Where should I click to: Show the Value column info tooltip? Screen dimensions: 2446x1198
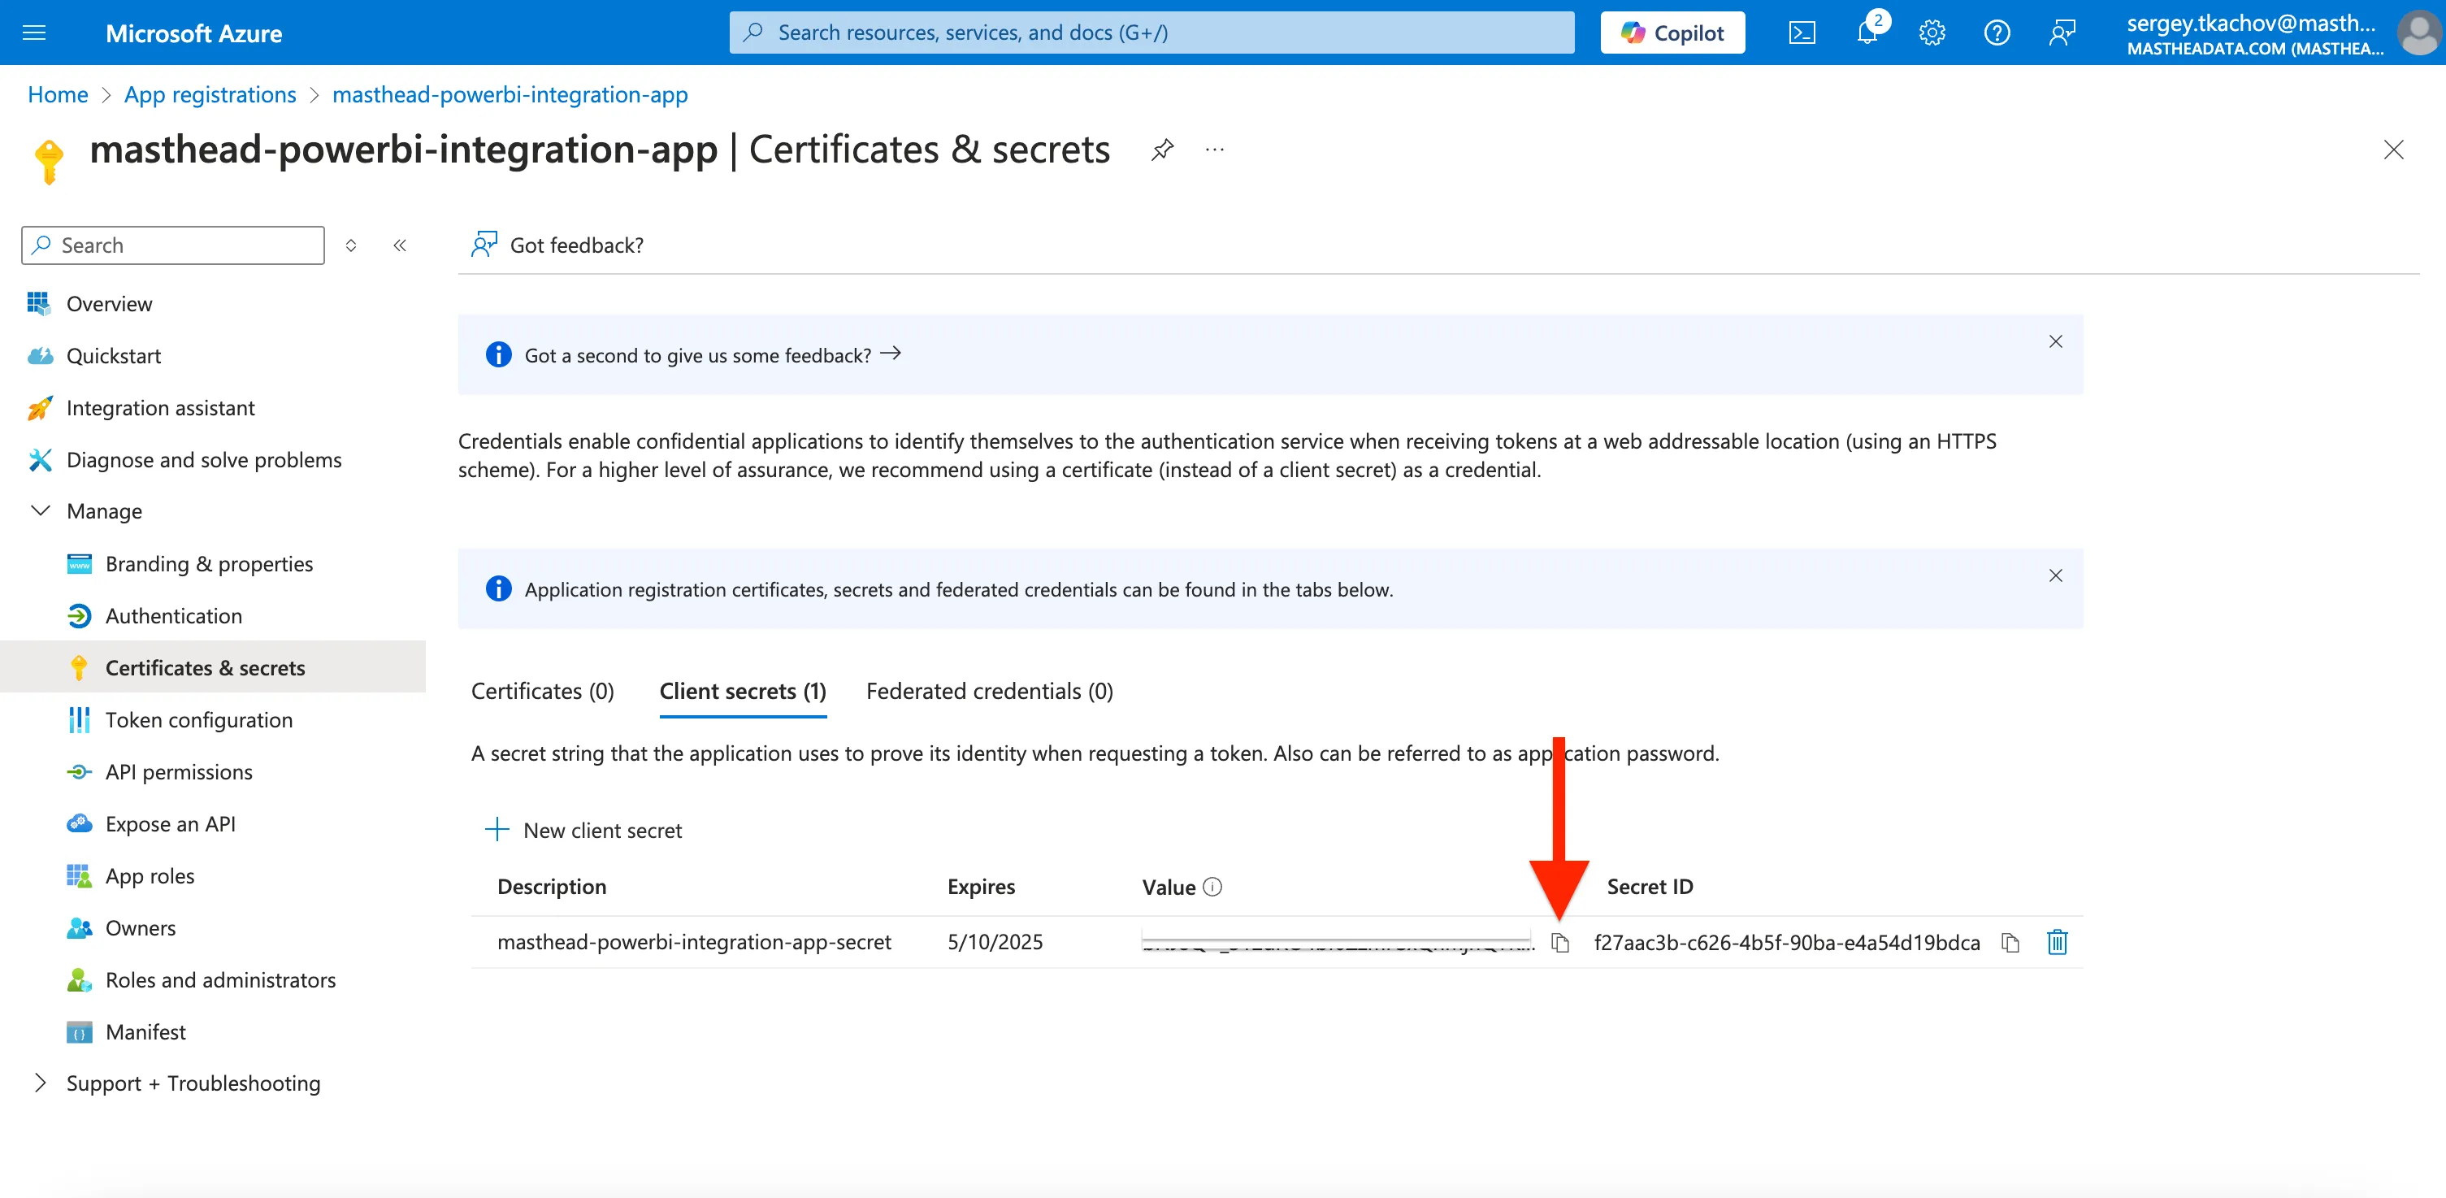coord(1212,887)
